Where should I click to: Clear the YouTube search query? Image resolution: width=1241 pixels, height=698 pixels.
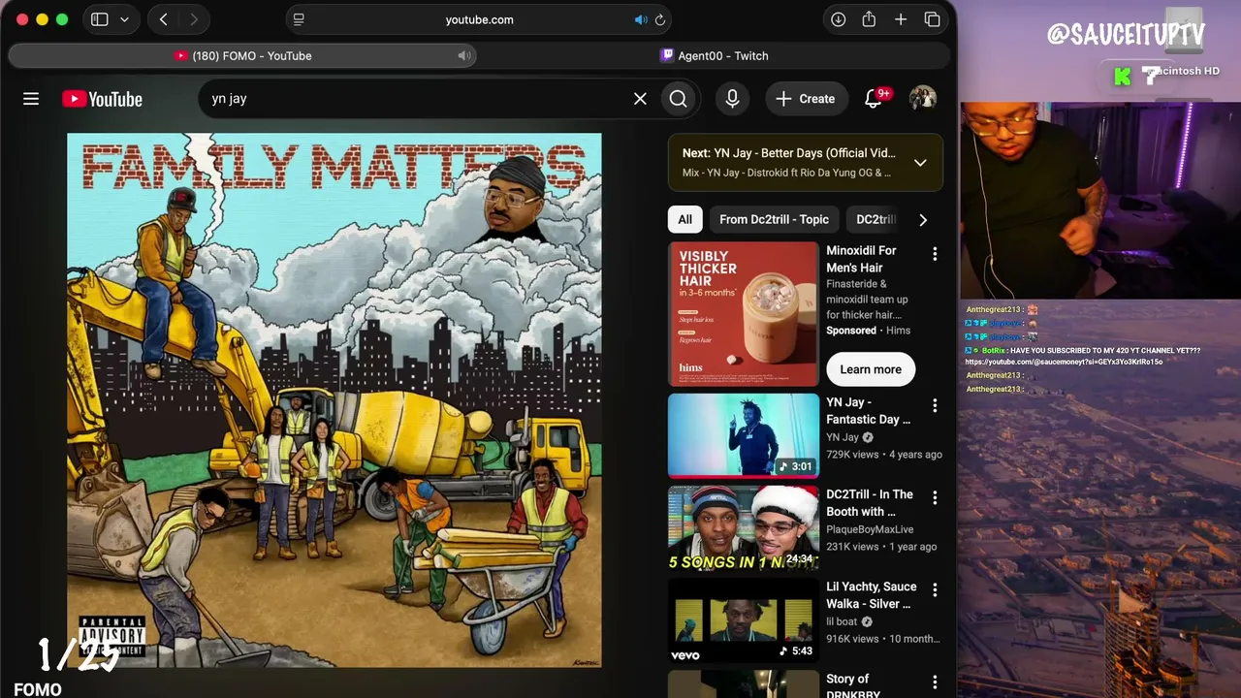(x=640, y=99)
